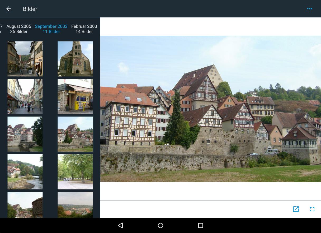The width and height of the screenshot is (321, 233).
Task: Open the narrow street thumbnail with shops
Action: pyautogui.click(x=25, y=59)
